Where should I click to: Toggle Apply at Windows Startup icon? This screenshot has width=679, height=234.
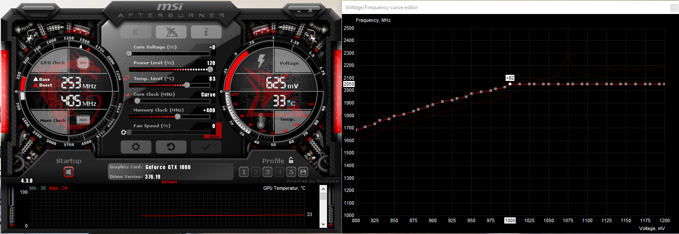(68, 172)
